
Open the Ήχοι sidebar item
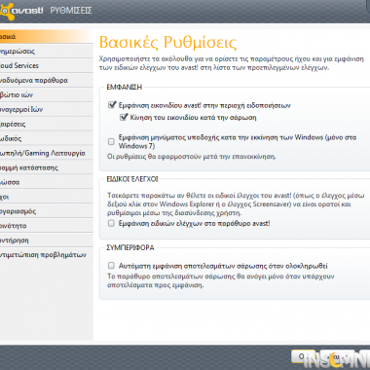[x=46, y=197]
